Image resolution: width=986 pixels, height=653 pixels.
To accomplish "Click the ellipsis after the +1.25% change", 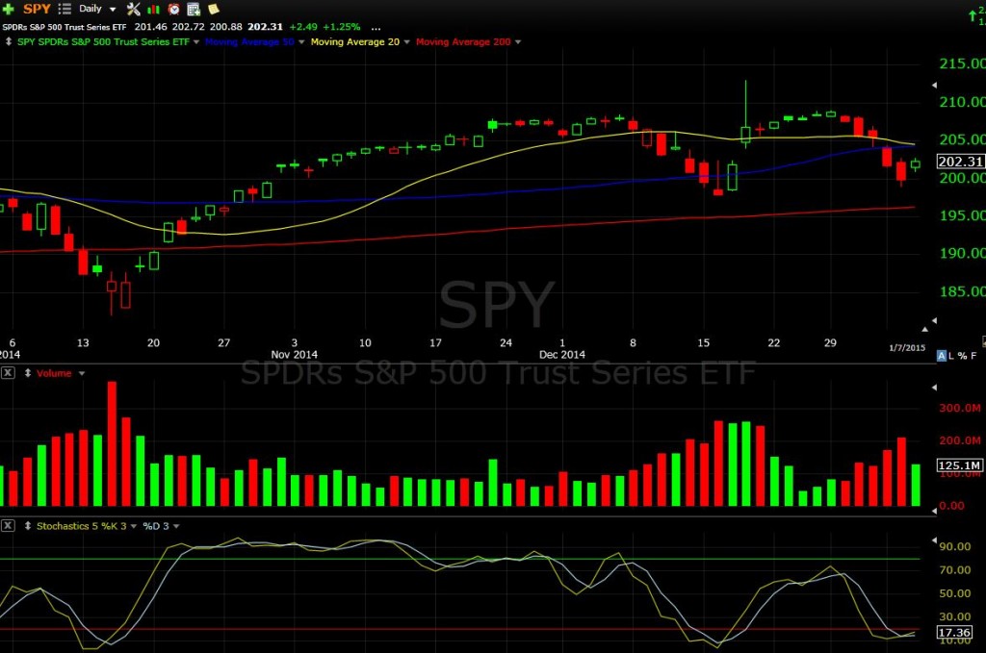I will pos(376,27).
